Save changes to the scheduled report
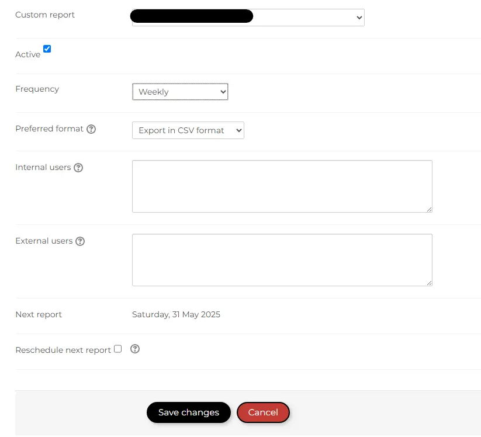The width and height of the screenshot is (481, 437). pyautogui.click(x=188, y=412)
